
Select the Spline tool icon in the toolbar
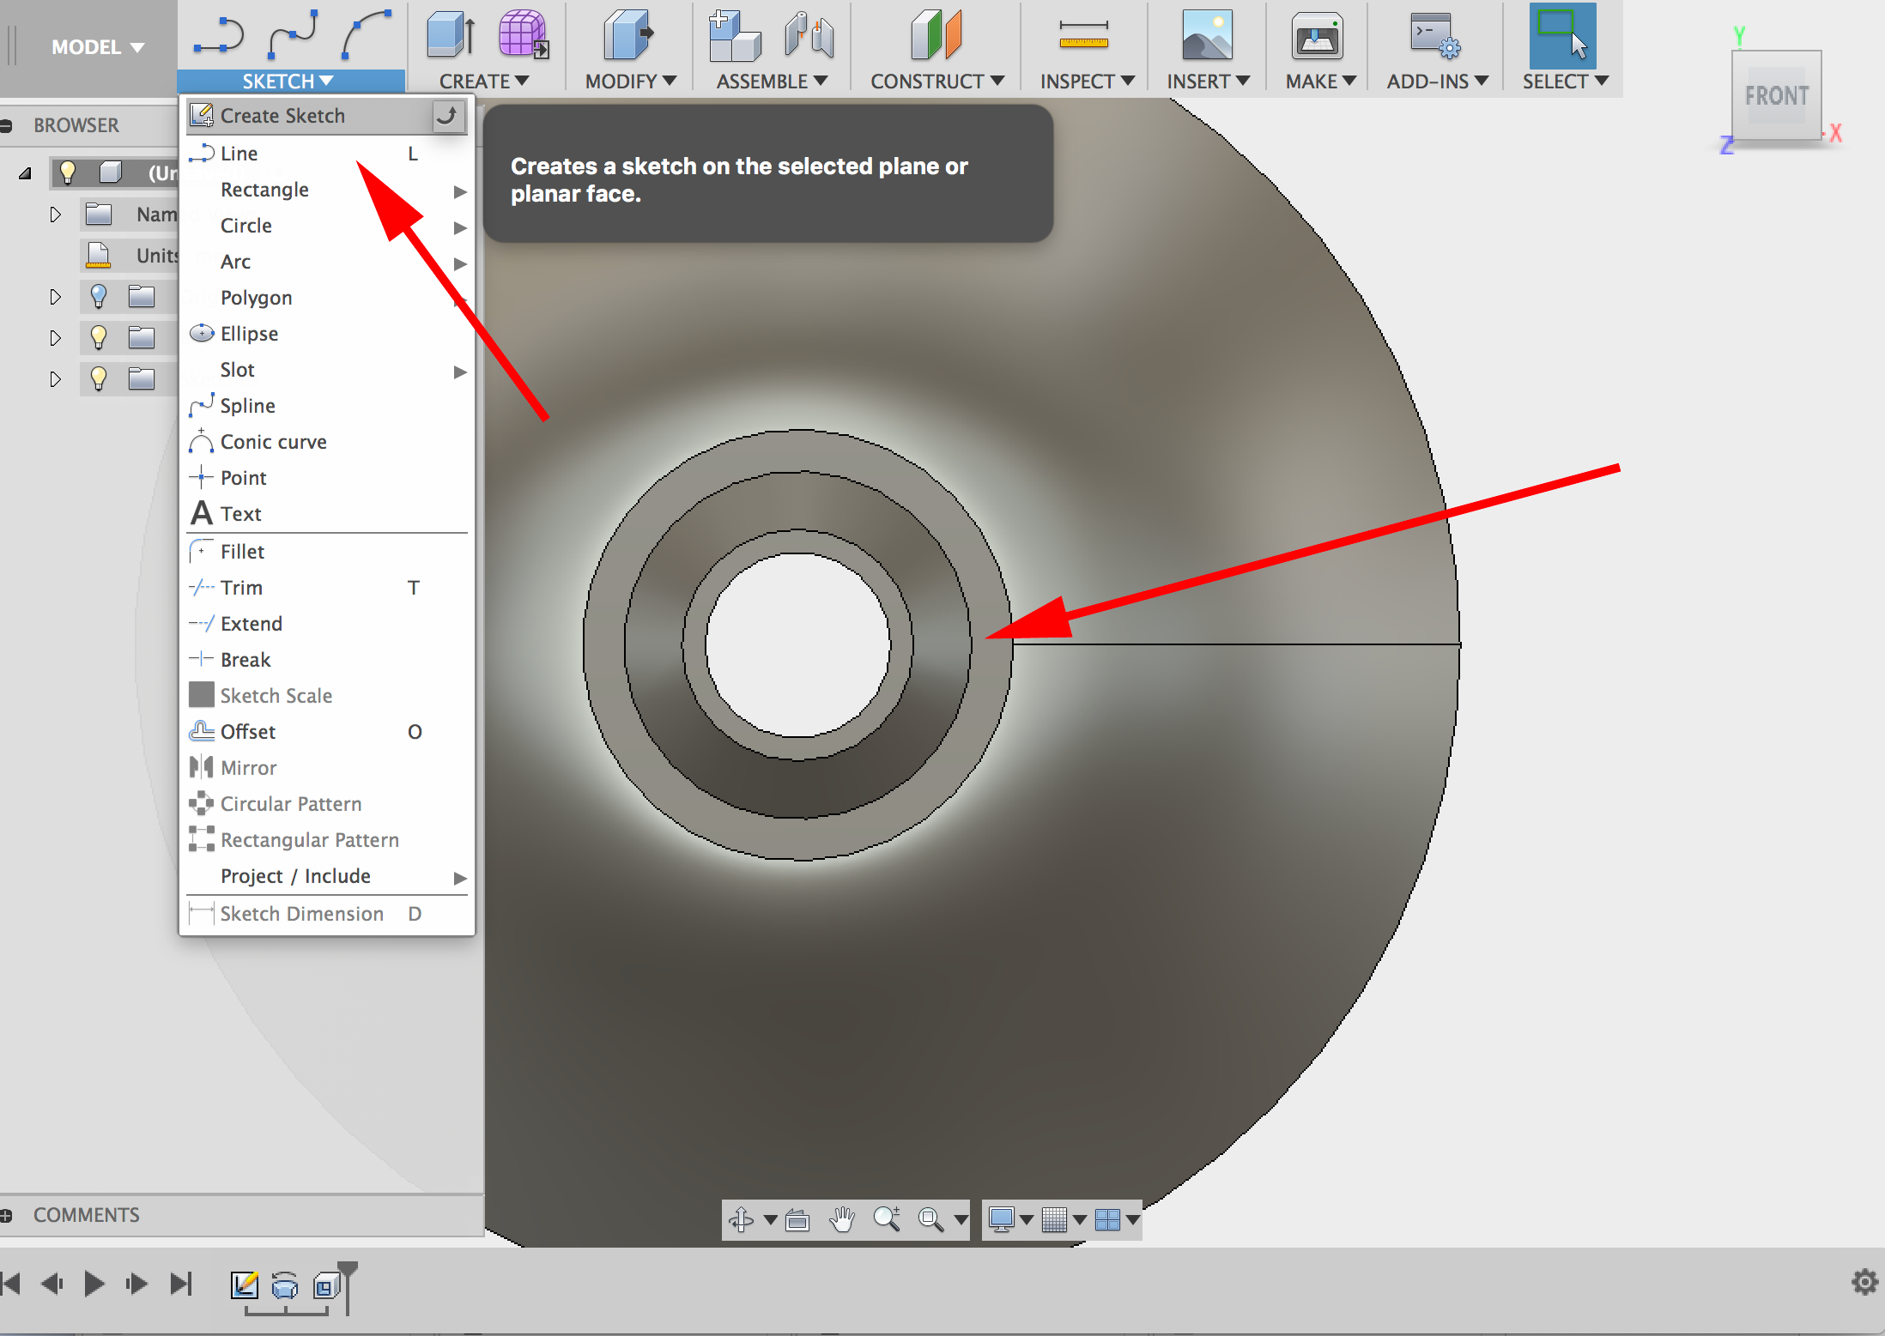click(x=293, y=36)
